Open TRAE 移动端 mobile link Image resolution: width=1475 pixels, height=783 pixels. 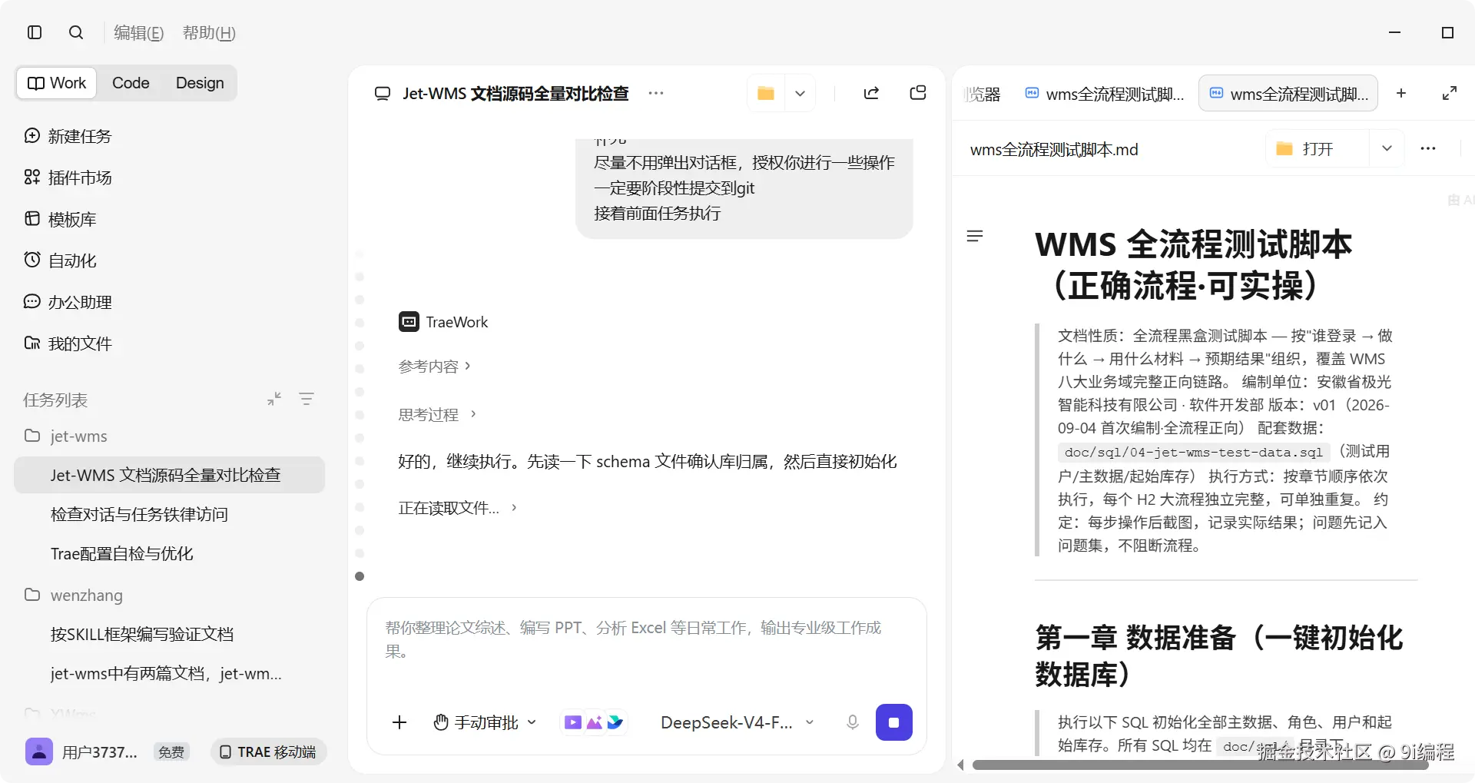pyautogui.click(x=269, y=751)
